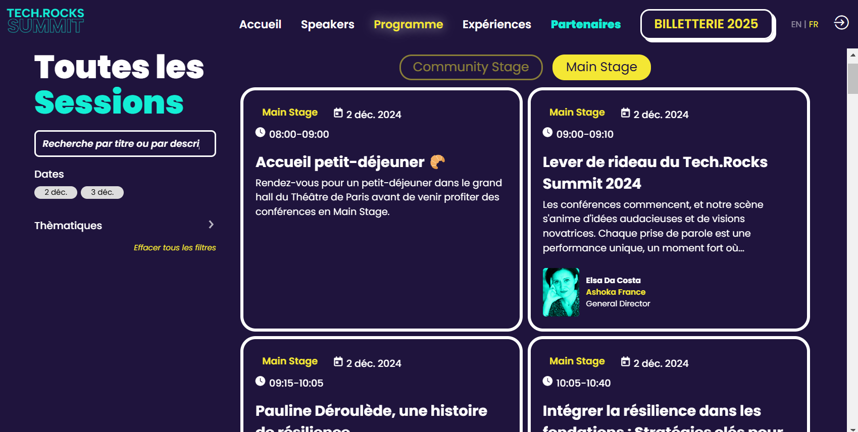Toggle the Main Stage filter pill
The image size is (858, 432).
point(601,67)
